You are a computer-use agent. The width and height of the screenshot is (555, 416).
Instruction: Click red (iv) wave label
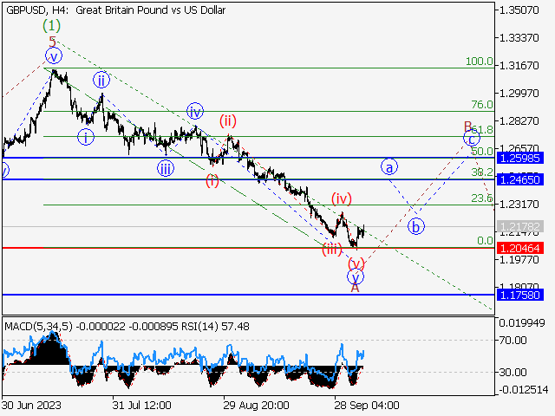[341, 198]
